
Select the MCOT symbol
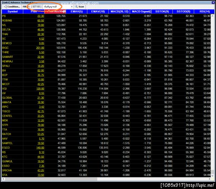[x=6, y=84]
